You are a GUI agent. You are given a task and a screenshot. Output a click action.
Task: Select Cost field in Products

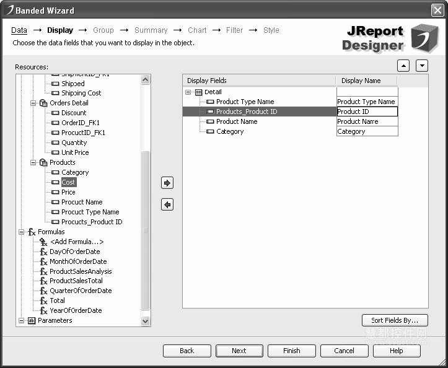(x=68, y=182)
